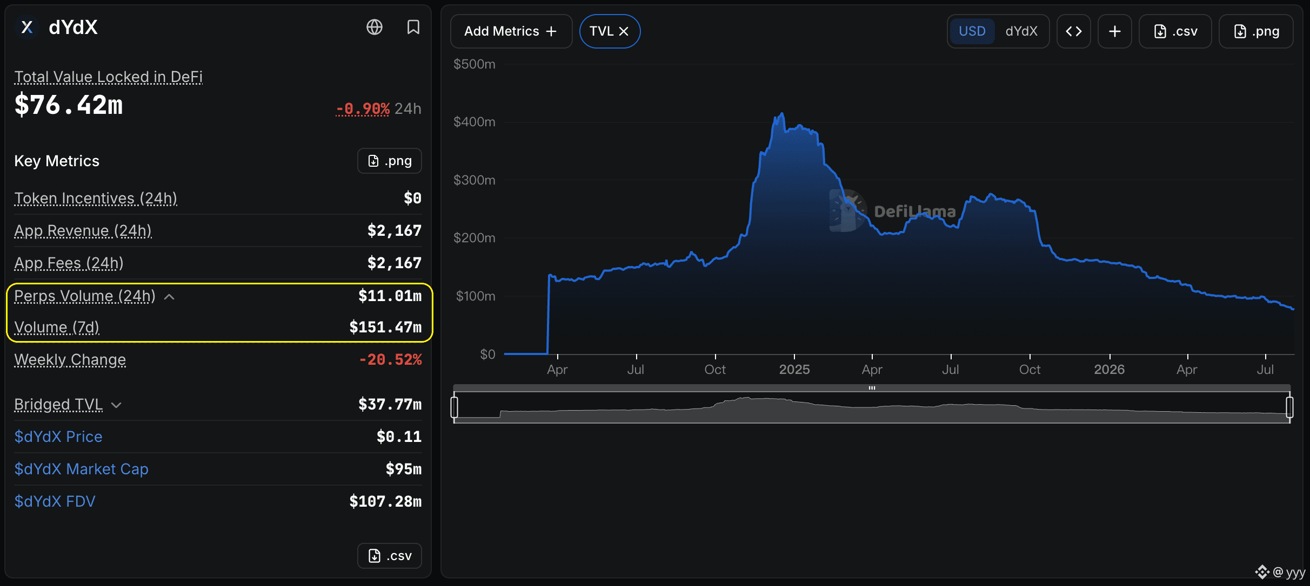
Task: Click the $2,167 App Revenue value
Action: click(x=395, y=230)
